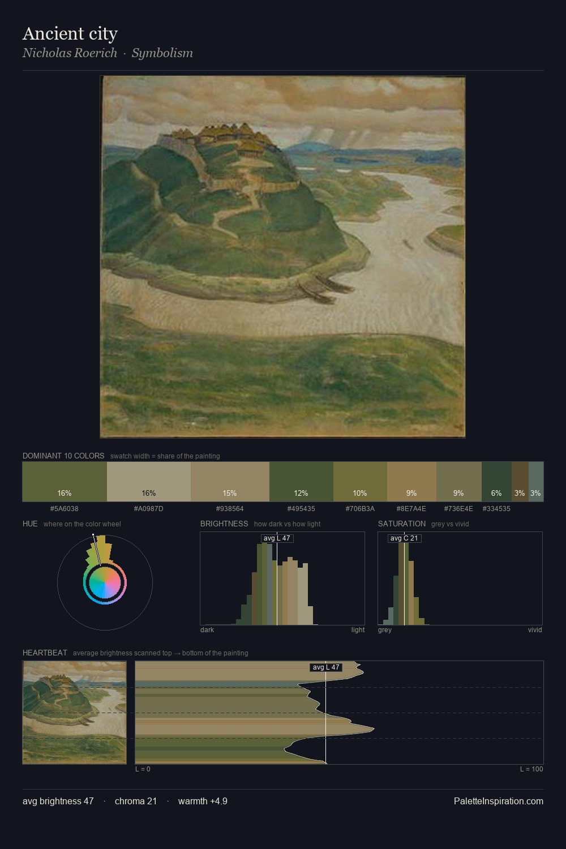Click avg L 47 label in Heartbeat chart
Screen dimensions: 566x849
(x=326, y=667)
